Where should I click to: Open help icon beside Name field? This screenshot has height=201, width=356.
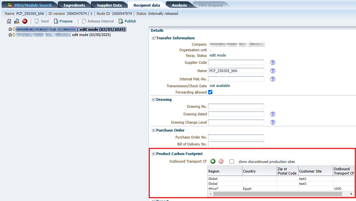click(273, 71)
